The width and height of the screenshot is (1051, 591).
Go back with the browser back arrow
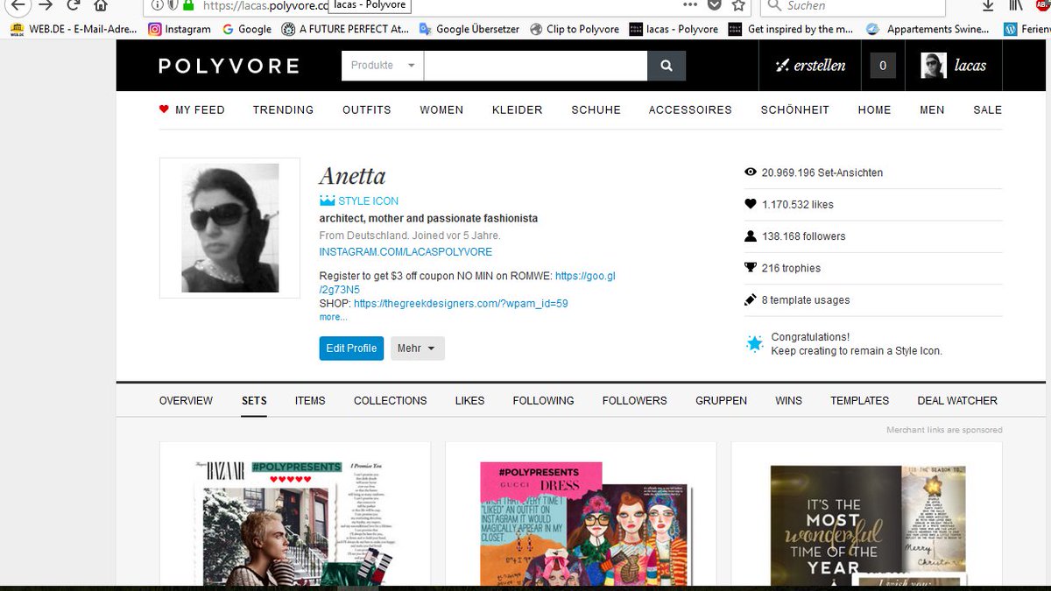18,4
